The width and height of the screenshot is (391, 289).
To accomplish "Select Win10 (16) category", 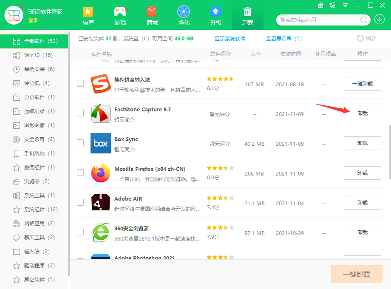I will click(34, 55).
